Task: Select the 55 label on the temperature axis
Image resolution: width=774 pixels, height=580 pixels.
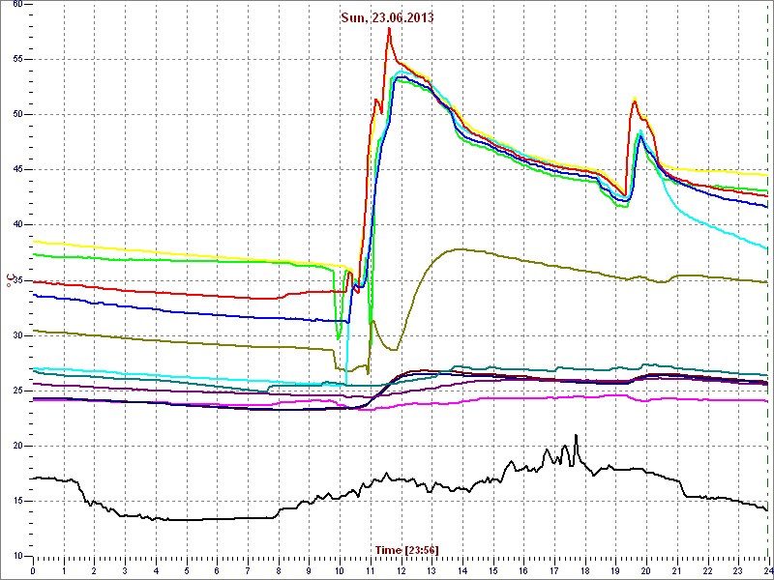Action: click(x=17, y=60)
